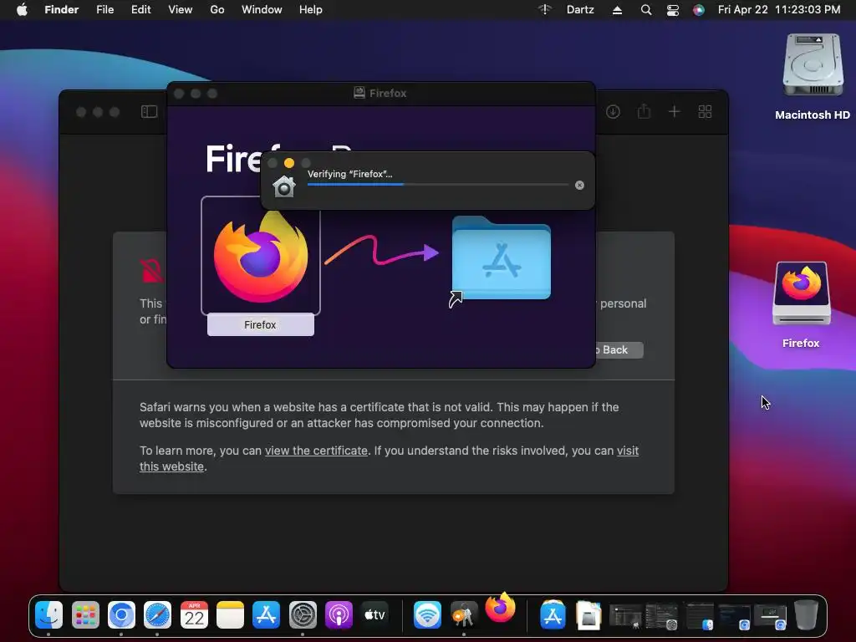Click Safari Share button
856x642 pixels.
pos(645,111)
